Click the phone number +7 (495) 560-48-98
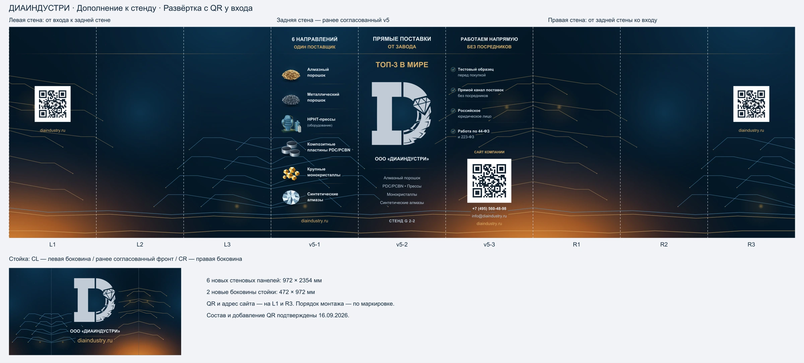The height and width of the screenshot is (363, 804). tap(489, 209)
